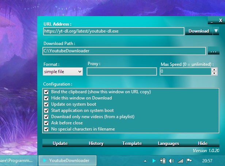Click the Download button

tap(199, 31)
